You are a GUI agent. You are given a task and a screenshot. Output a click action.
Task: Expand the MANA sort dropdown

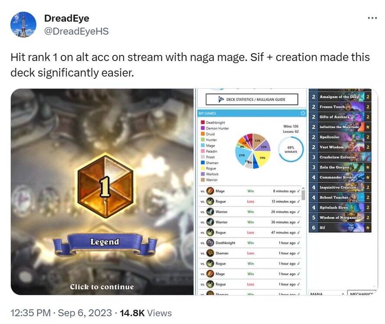tap(327, 293)
